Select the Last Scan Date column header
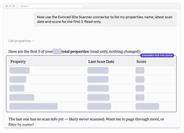The image size is (184, 133). point(101,62)
